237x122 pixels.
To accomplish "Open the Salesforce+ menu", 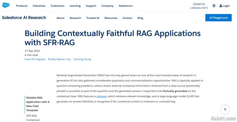I will 126,6.
